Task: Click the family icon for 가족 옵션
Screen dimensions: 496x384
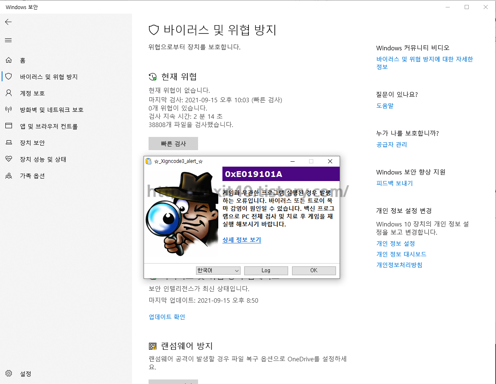Action: pos(9,176)
